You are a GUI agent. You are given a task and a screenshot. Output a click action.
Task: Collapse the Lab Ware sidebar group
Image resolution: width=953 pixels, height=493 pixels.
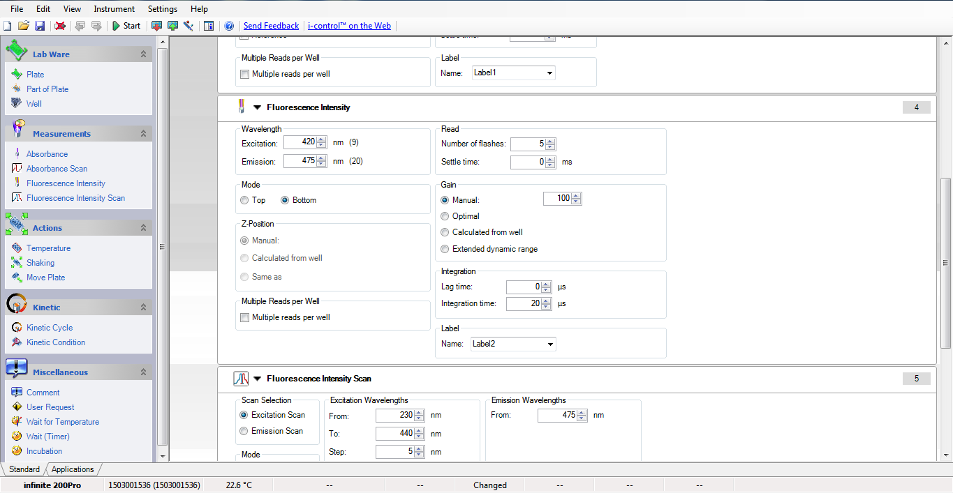coord(143,54)
